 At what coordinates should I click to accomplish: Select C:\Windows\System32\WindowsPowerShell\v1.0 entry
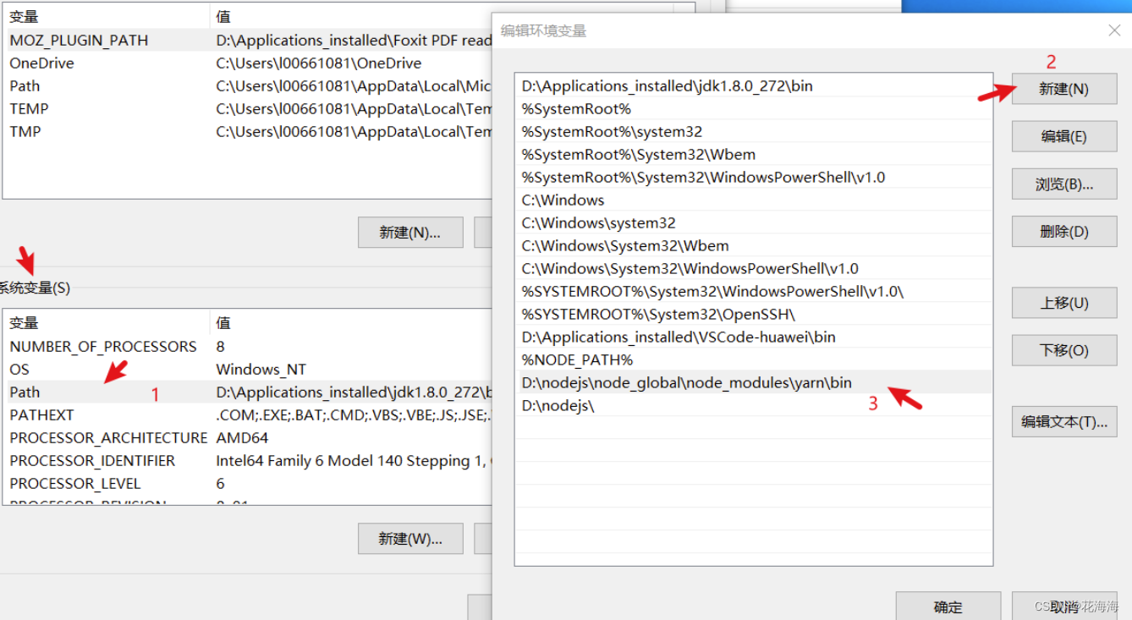pyautogui.click(x=753, y=268)
